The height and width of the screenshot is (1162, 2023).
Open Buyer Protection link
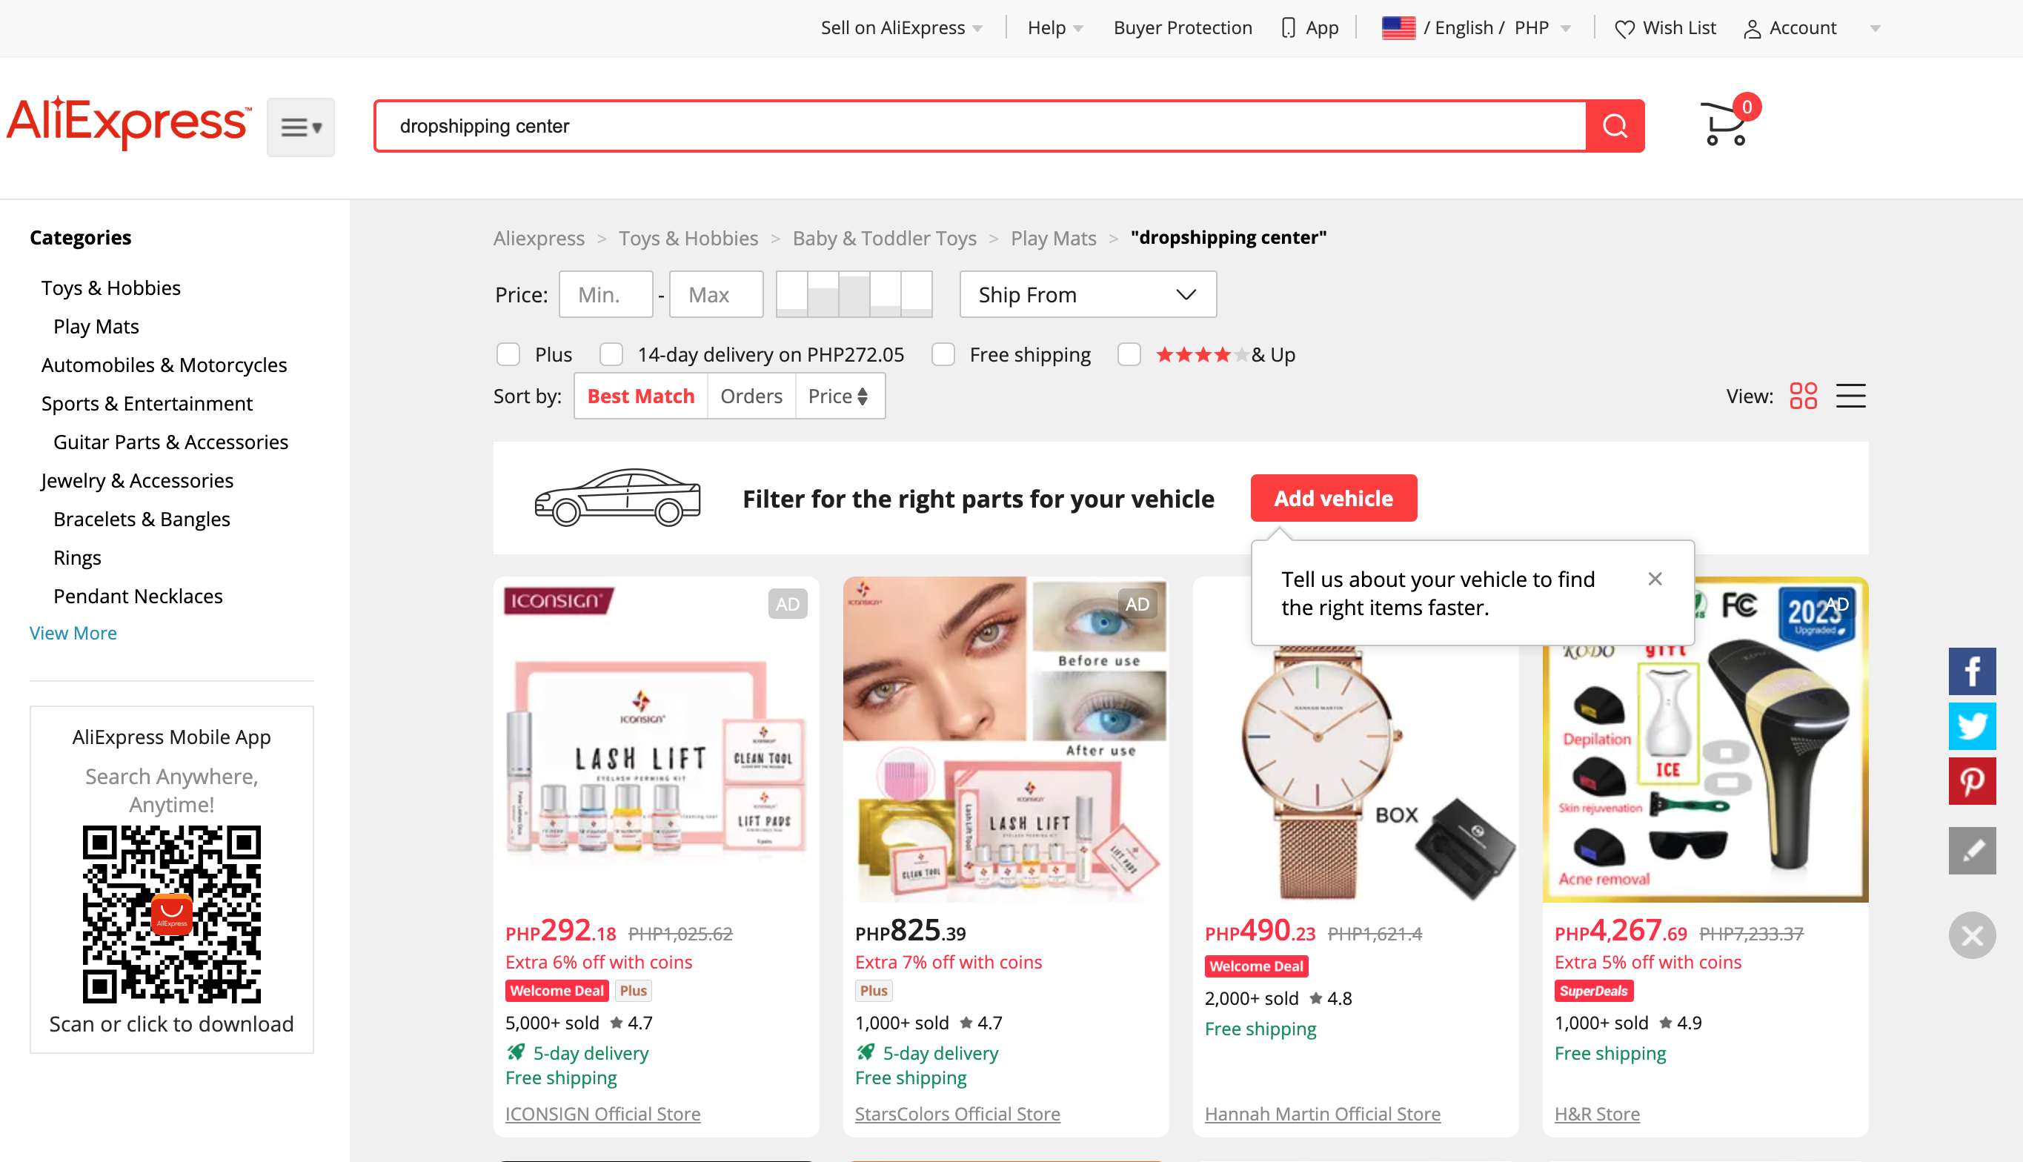(1182, 28)
